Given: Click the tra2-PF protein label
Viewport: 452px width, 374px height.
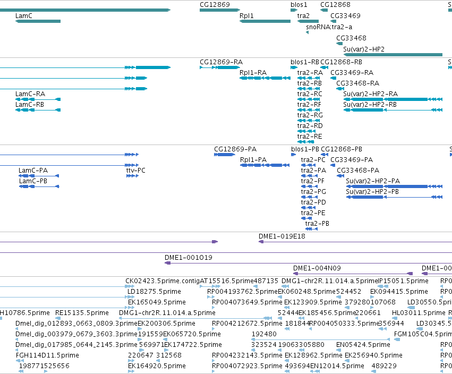Looking at the screenshot, I should coord(312,181).
